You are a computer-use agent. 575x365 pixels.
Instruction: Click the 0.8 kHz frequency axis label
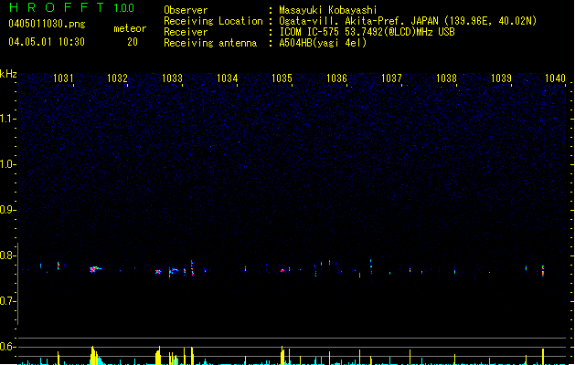(8, 255)
